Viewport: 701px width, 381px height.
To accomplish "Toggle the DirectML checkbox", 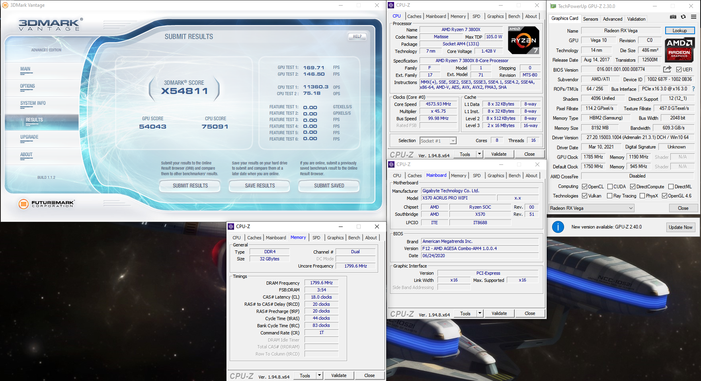I will point(671,187).
